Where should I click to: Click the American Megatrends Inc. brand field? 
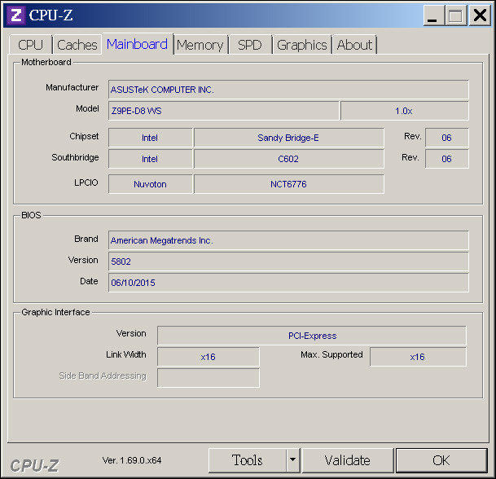coord(288,240)
